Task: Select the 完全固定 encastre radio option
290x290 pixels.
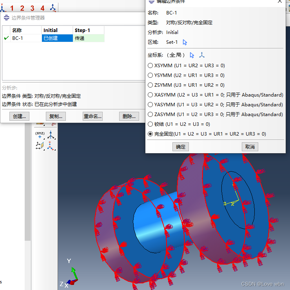Action: click(150, 134)
